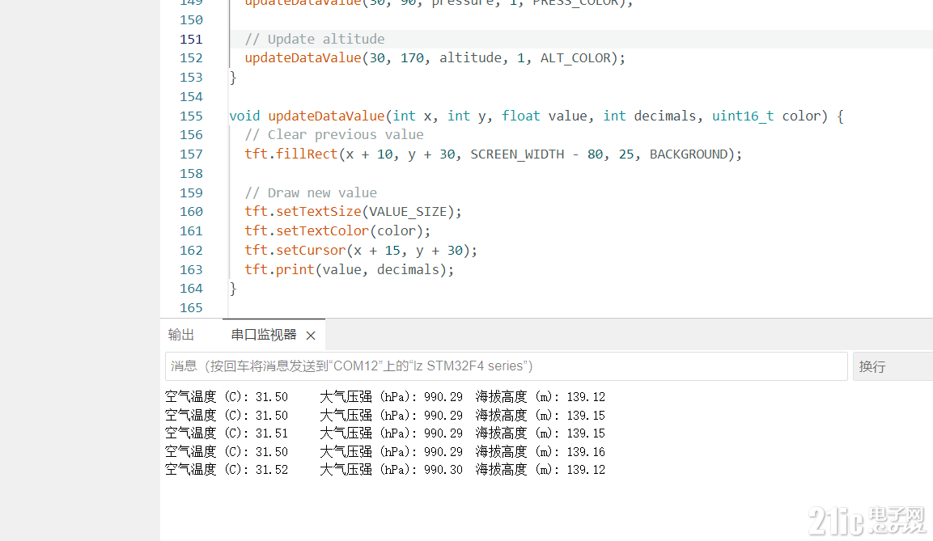Click the '// Draw new value' comment

[x=311, y=193]
